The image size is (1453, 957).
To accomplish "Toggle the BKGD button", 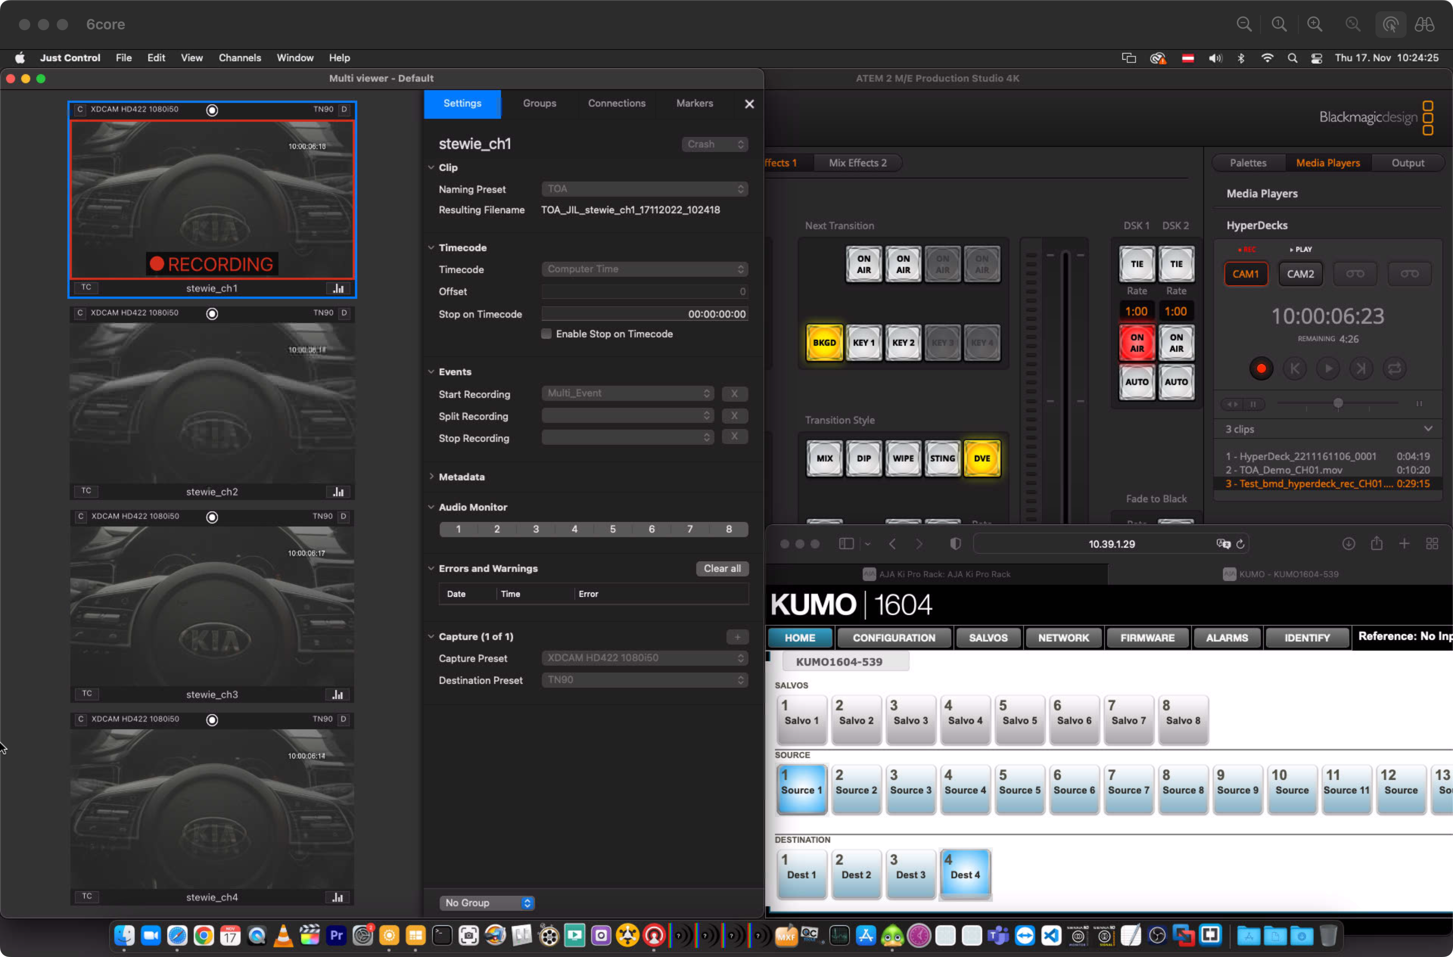I will (824, 342).
